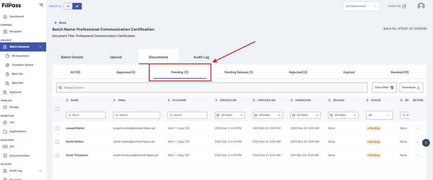Tick the select-all header checkbox
Screen dimensions: 433x180
click(57, 109)
